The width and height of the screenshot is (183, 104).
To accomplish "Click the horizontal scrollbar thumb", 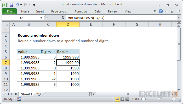I will [x=128, y=94].
